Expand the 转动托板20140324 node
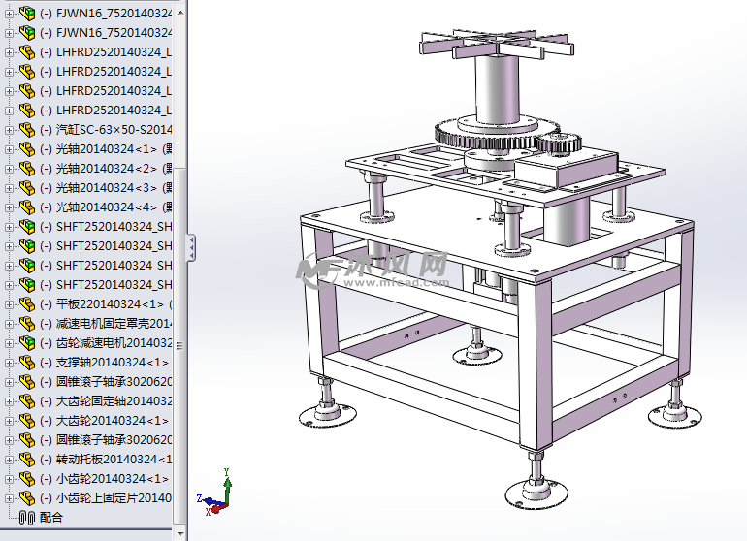 (9, 460)
